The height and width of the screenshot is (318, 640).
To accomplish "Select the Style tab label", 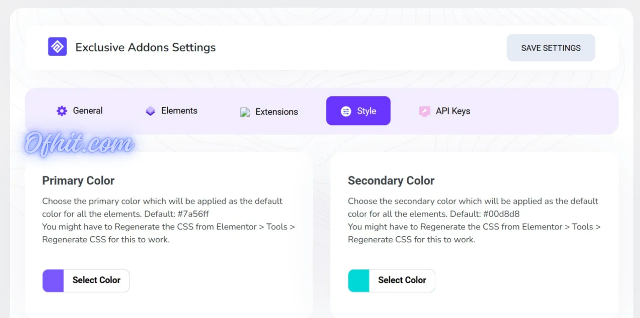I will coord(367,111).
